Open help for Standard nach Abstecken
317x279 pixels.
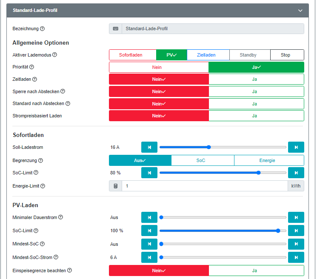pos(68,103)
